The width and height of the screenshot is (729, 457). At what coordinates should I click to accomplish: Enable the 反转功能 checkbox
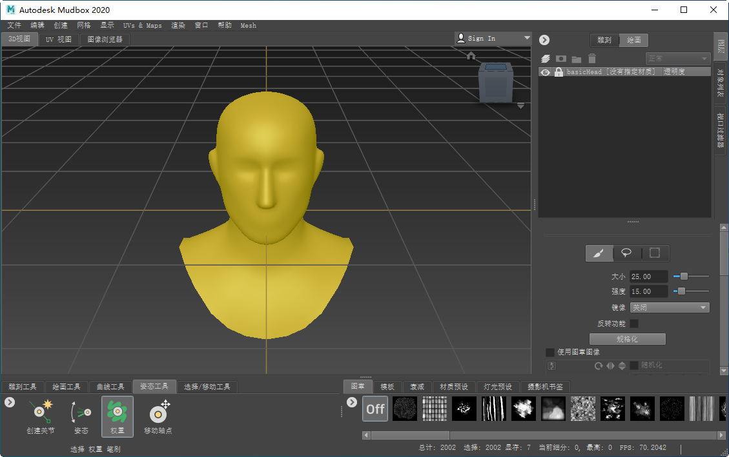point(634,324)
